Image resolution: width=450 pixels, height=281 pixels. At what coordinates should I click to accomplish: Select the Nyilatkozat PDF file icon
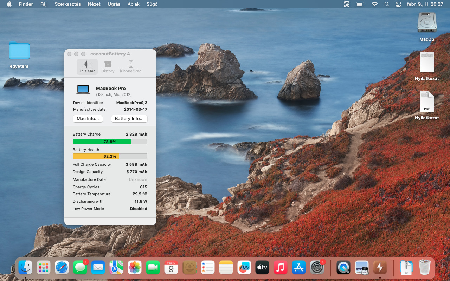(x=427, y=102)
